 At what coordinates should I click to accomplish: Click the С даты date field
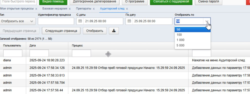point(103,21)
